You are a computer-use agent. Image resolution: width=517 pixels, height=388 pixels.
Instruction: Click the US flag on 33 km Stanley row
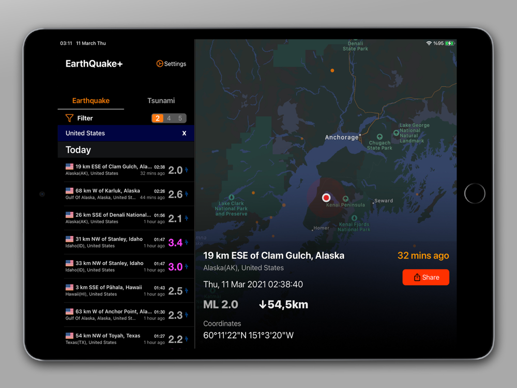[69, 263]
